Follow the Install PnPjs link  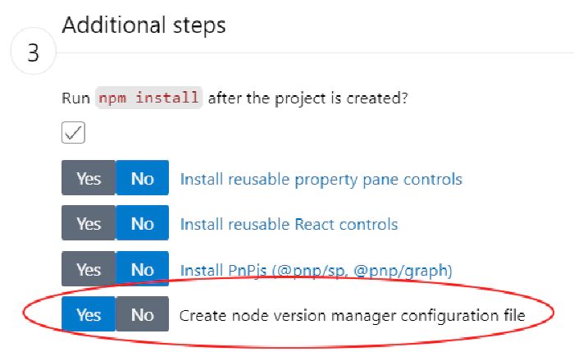[x=316, y=270]
